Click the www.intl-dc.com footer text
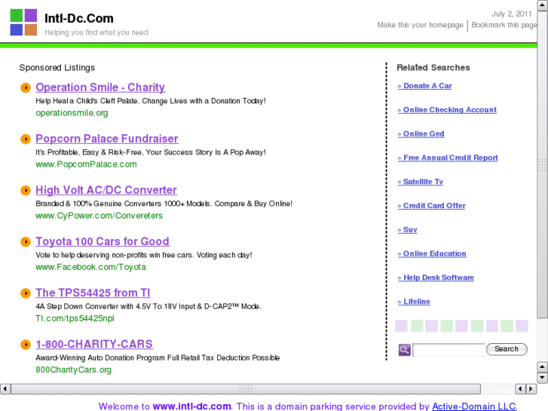This screenshot has height=411, width=548. (192, 406)
